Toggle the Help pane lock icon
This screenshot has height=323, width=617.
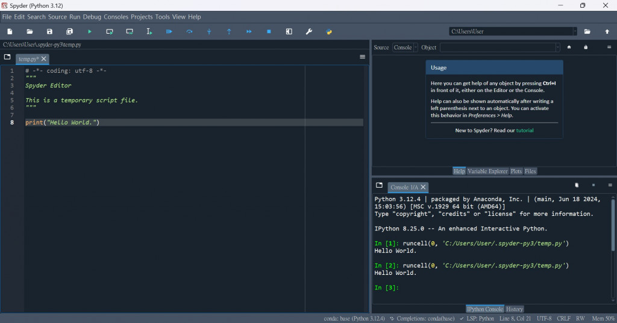[585, 48]
